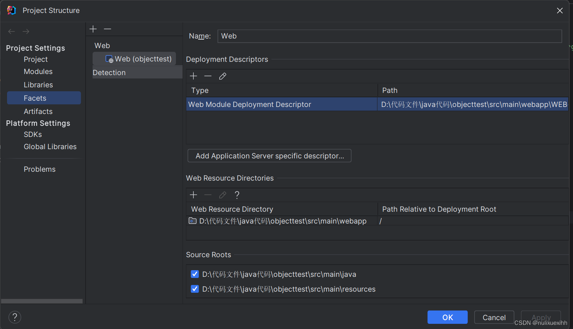Image resolution: width=573 pixels, height=329 pixels.
Task: Select the Web Module Deployment Descriptor row
Action: pos(377,104)
